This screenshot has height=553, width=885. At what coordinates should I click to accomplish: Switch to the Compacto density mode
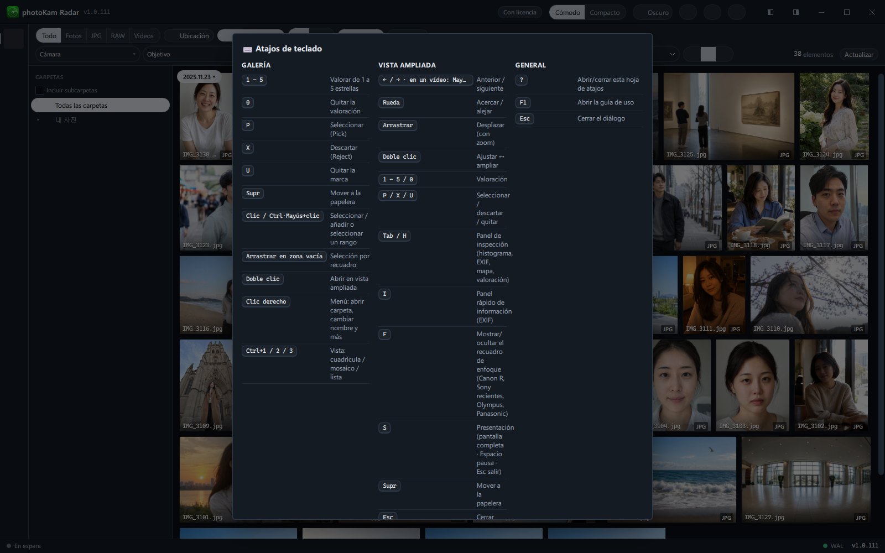click(x=605, y=12)
